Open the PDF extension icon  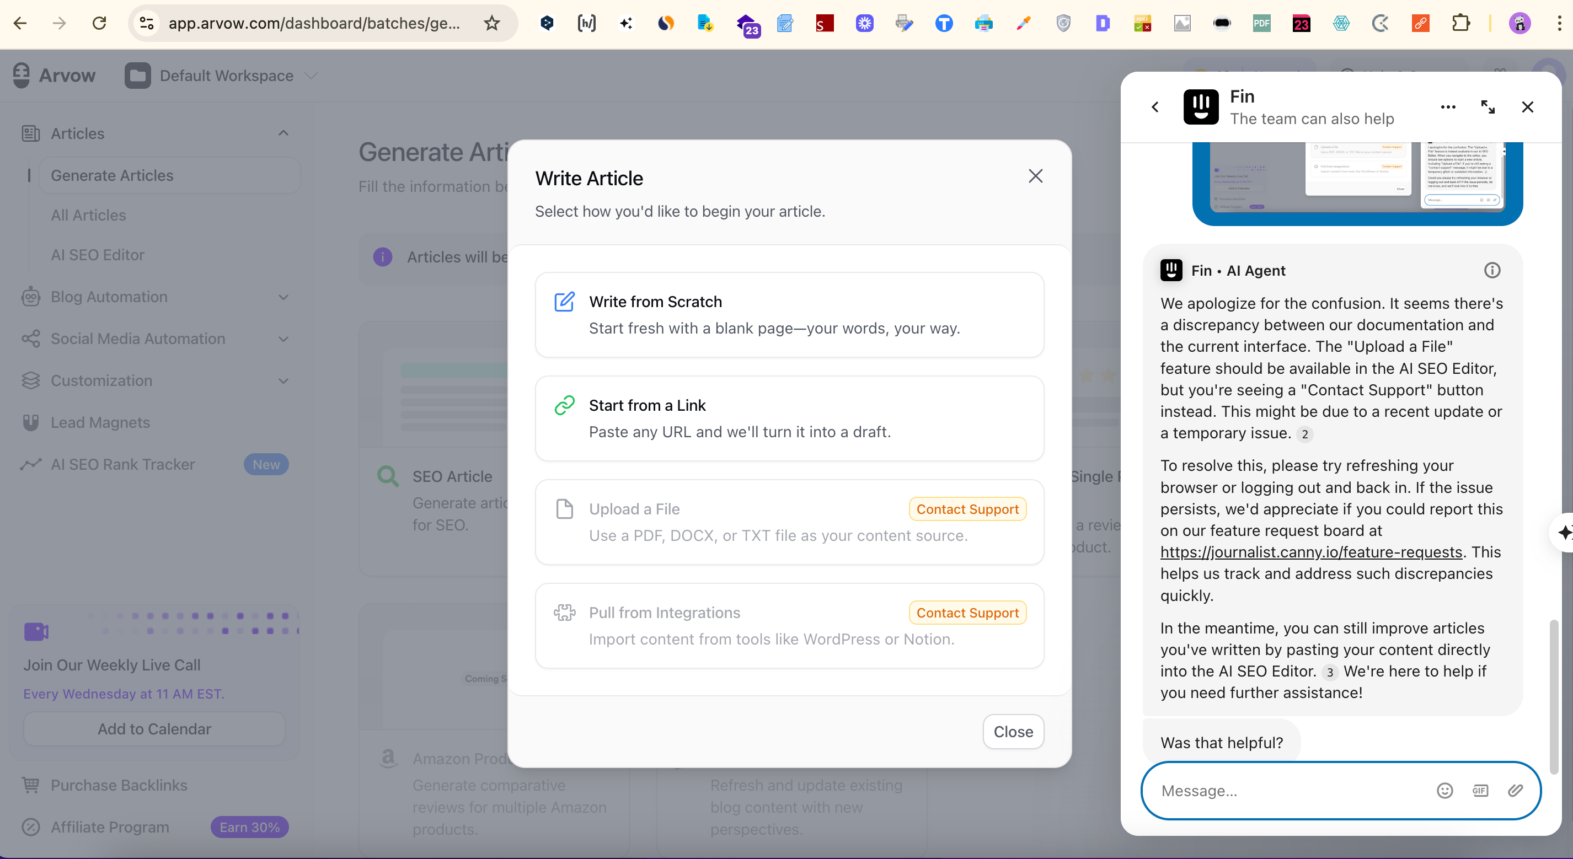[1261, 23]
